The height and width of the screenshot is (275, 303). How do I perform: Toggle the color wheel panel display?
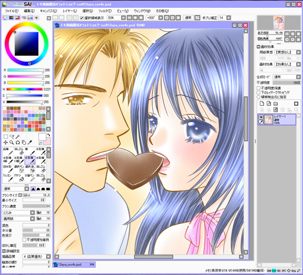(5, 18)
